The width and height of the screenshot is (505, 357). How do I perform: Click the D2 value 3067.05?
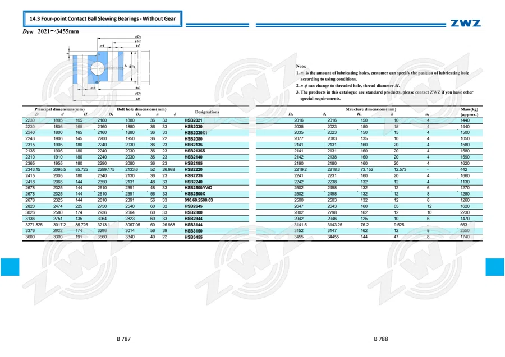tap(132, 225)
